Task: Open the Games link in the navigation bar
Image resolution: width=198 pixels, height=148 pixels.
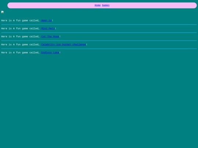Action: click(x=106, y=5)
